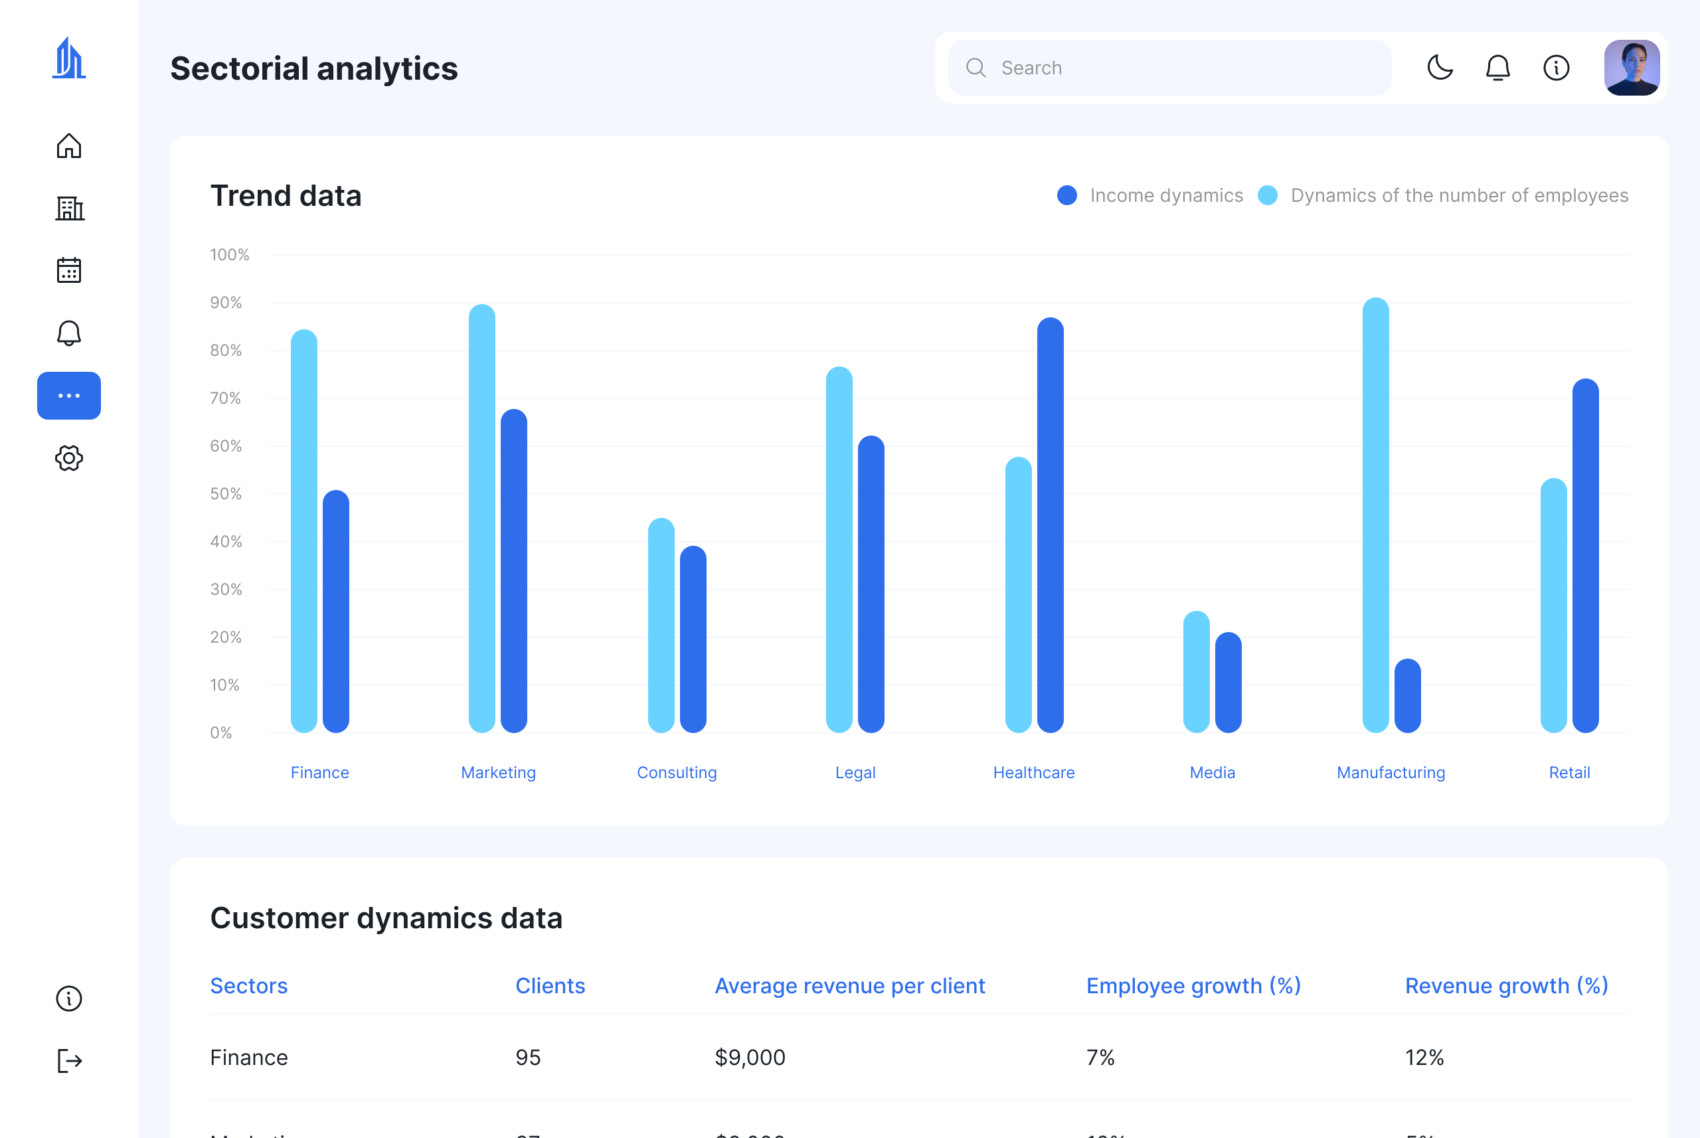Click the logout icon in sidebar
Viewport: 1700px width, 1138px height.
(x=70, y=1061)
